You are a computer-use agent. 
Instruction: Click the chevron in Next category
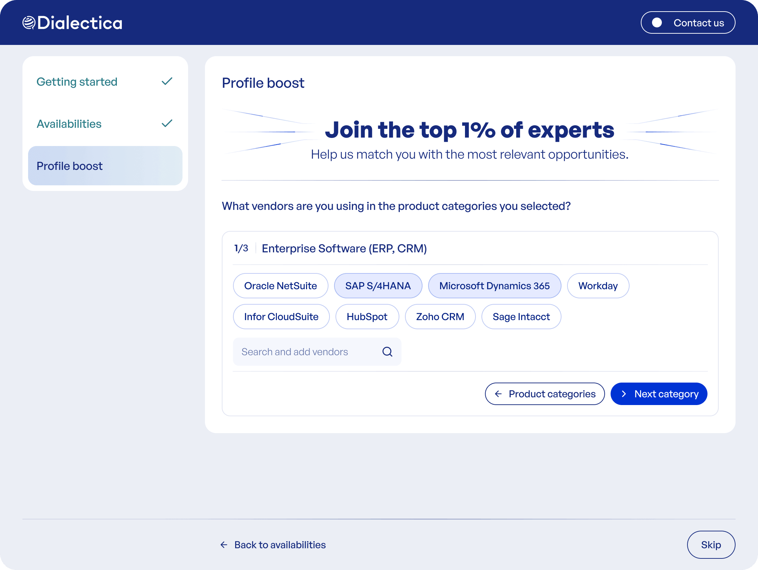click(x=624, y=394)
